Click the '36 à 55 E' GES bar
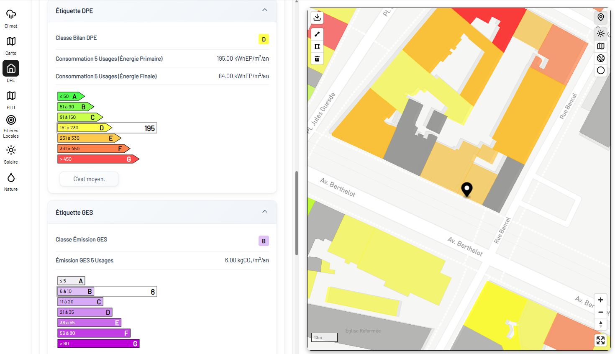The width and height of the screenshot is (615, 354). pos(90,323)
